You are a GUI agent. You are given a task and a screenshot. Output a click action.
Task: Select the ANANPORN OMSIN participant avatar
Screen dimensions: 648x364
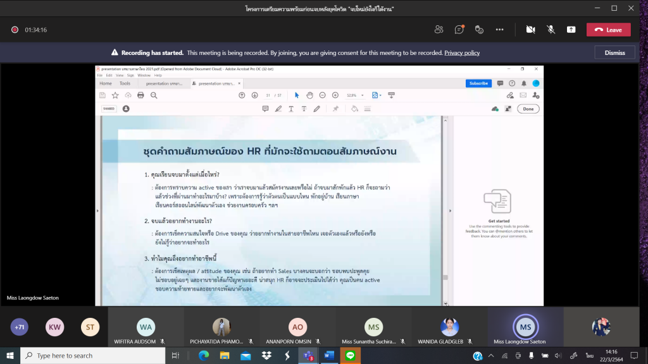click(297, 327)
